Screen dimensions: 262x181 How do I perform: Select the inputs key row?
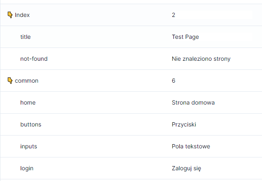pyautogui.click(x=131, y=146)
